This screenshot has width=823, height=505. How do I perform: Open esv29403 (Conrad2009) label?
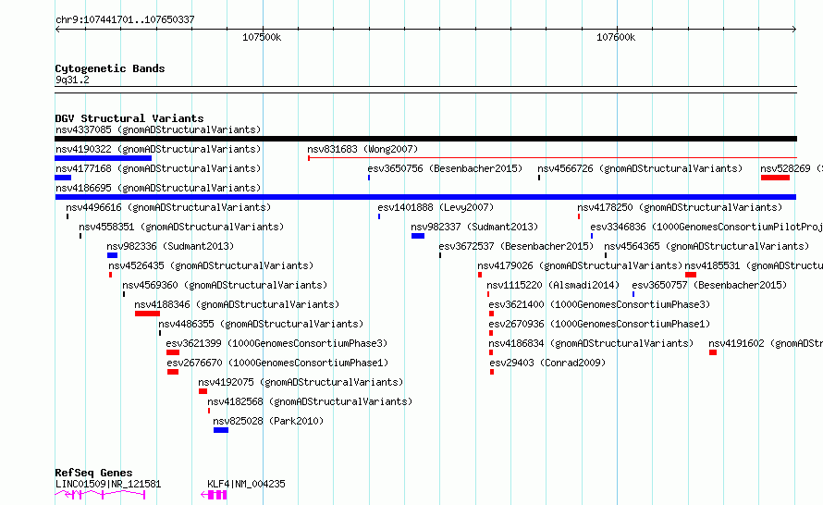point(547,363)
